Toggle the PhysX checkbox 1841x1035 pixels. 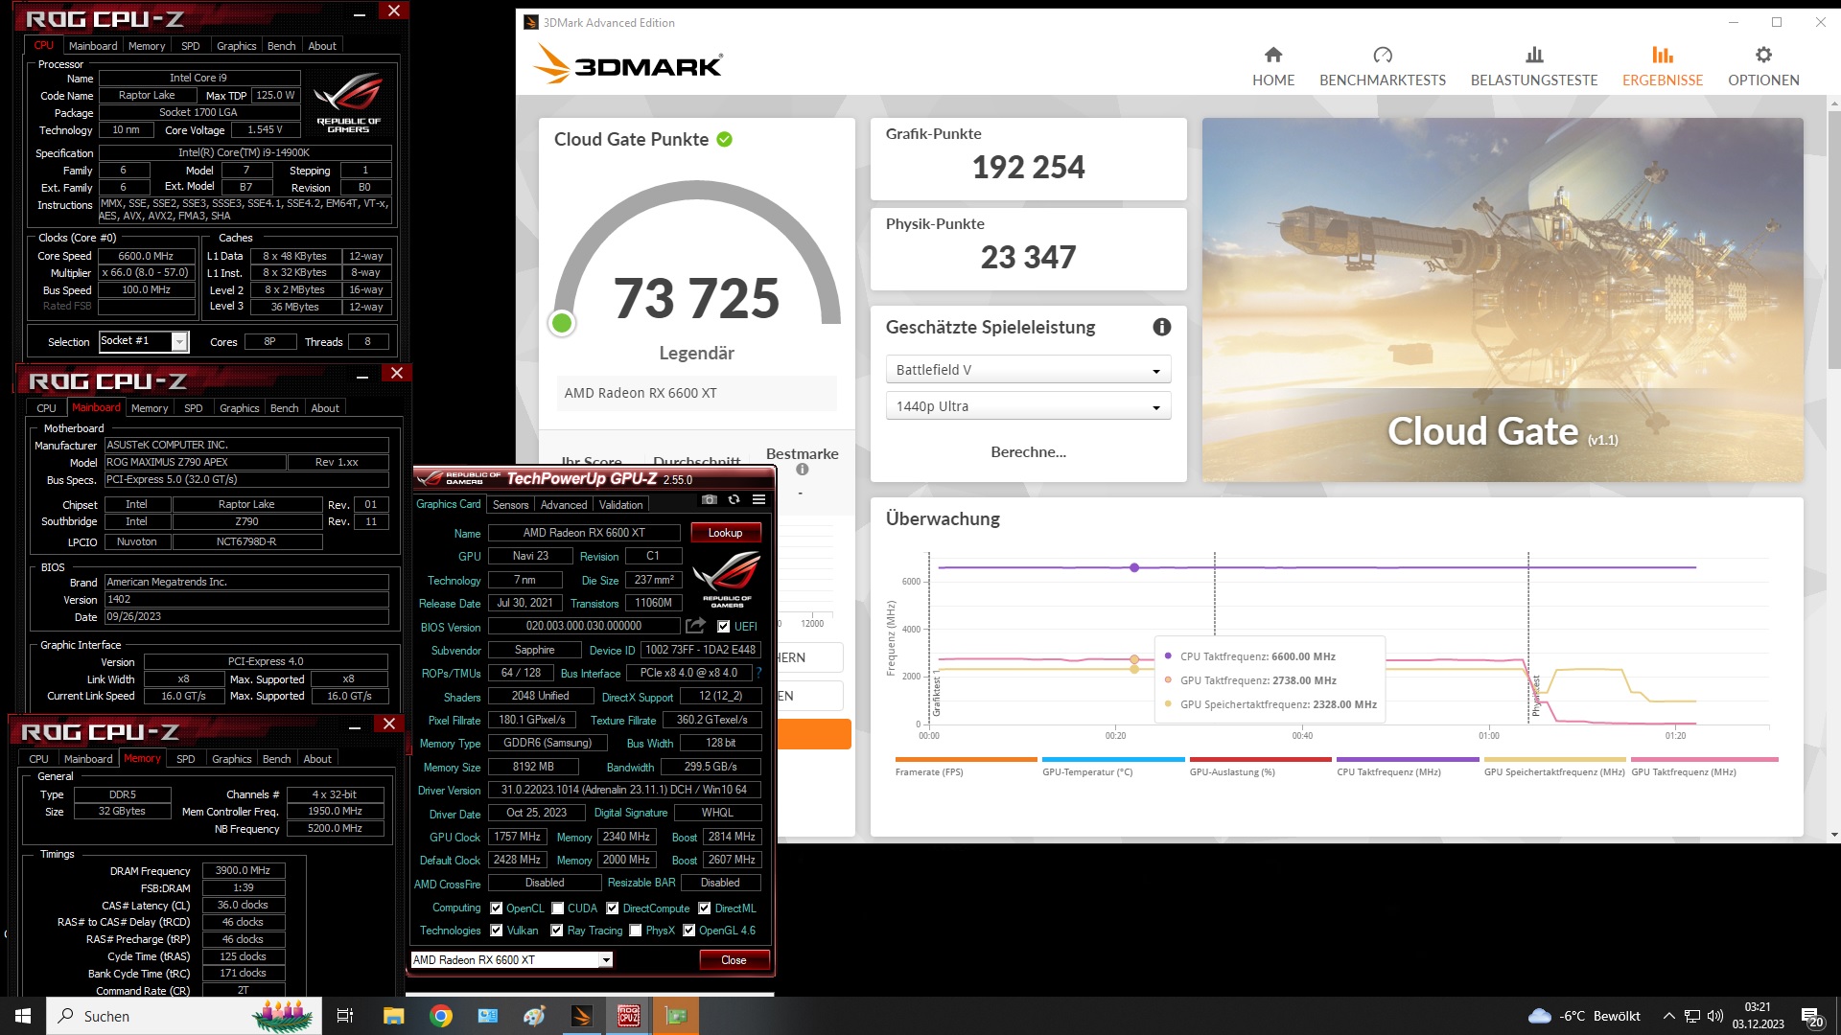point(635,931)
